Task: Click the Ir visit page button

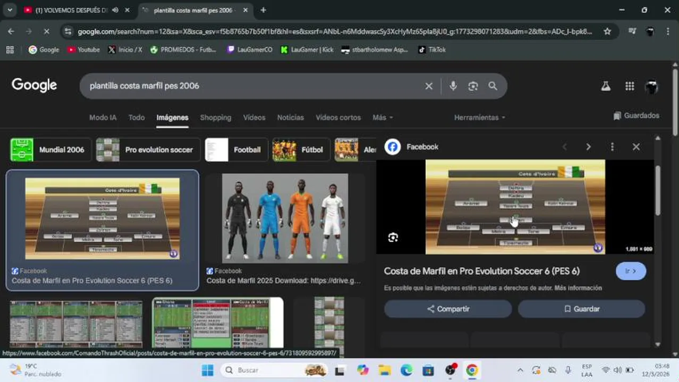Action: pyautogui.click(x=631, y=271)
